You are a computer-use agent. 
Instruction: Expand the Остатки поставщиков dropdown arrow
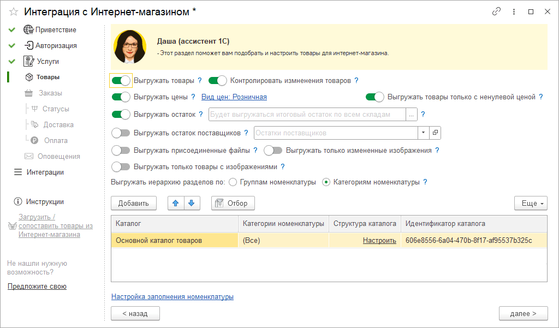(424, 133)
